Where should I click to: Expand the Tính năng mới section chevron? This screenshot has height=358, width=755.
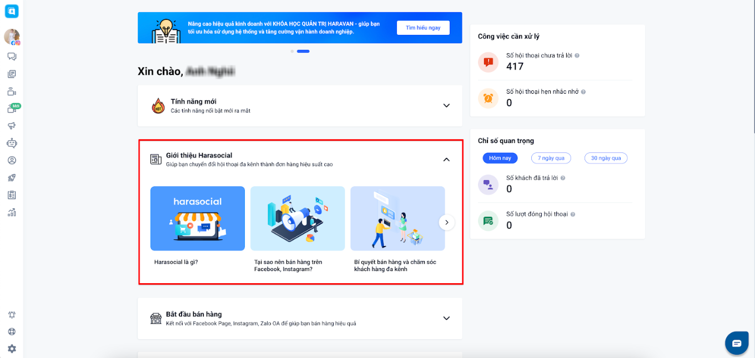pos(446,105)
